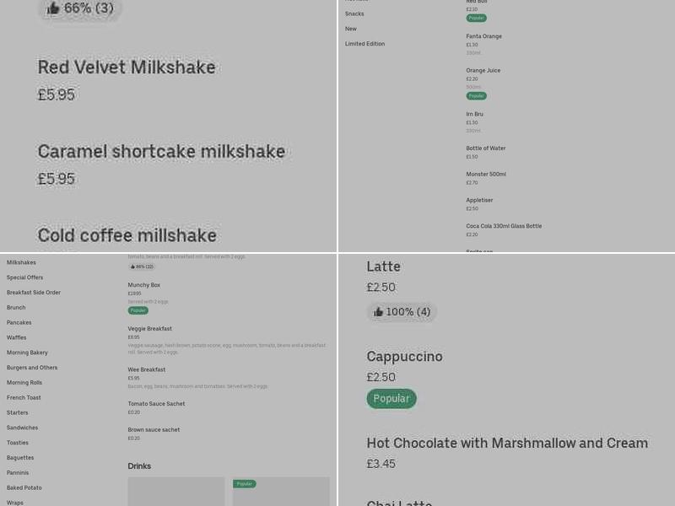Select Hot Chocolate with Marshmallow and Cream
Screen dimensions: 675x506
pyautogui.click(x=507, y=443)
